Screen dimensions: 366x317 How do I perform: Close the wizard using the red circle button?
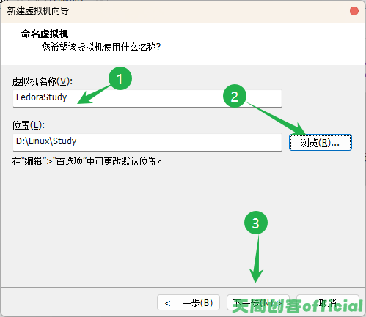354,11
